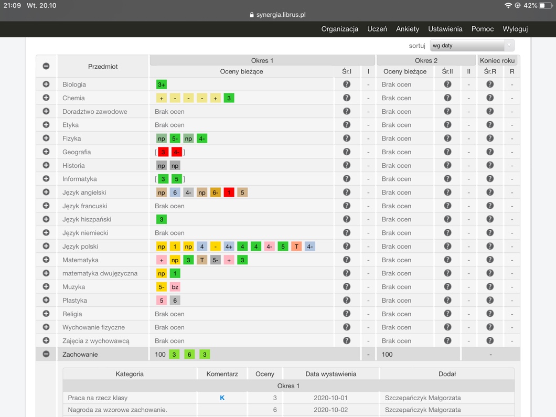Click the Śr.R question mark for Geografia

pyautogui.click(x=490, y=152)
